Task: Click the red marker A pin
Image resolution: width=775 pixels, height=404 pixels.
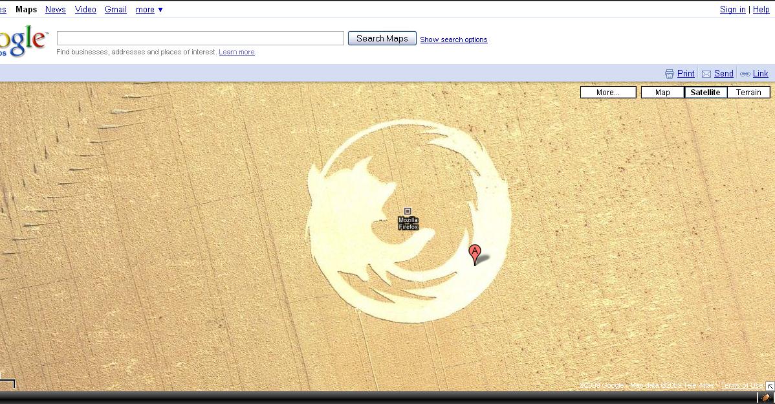Action: coord(474,254)
